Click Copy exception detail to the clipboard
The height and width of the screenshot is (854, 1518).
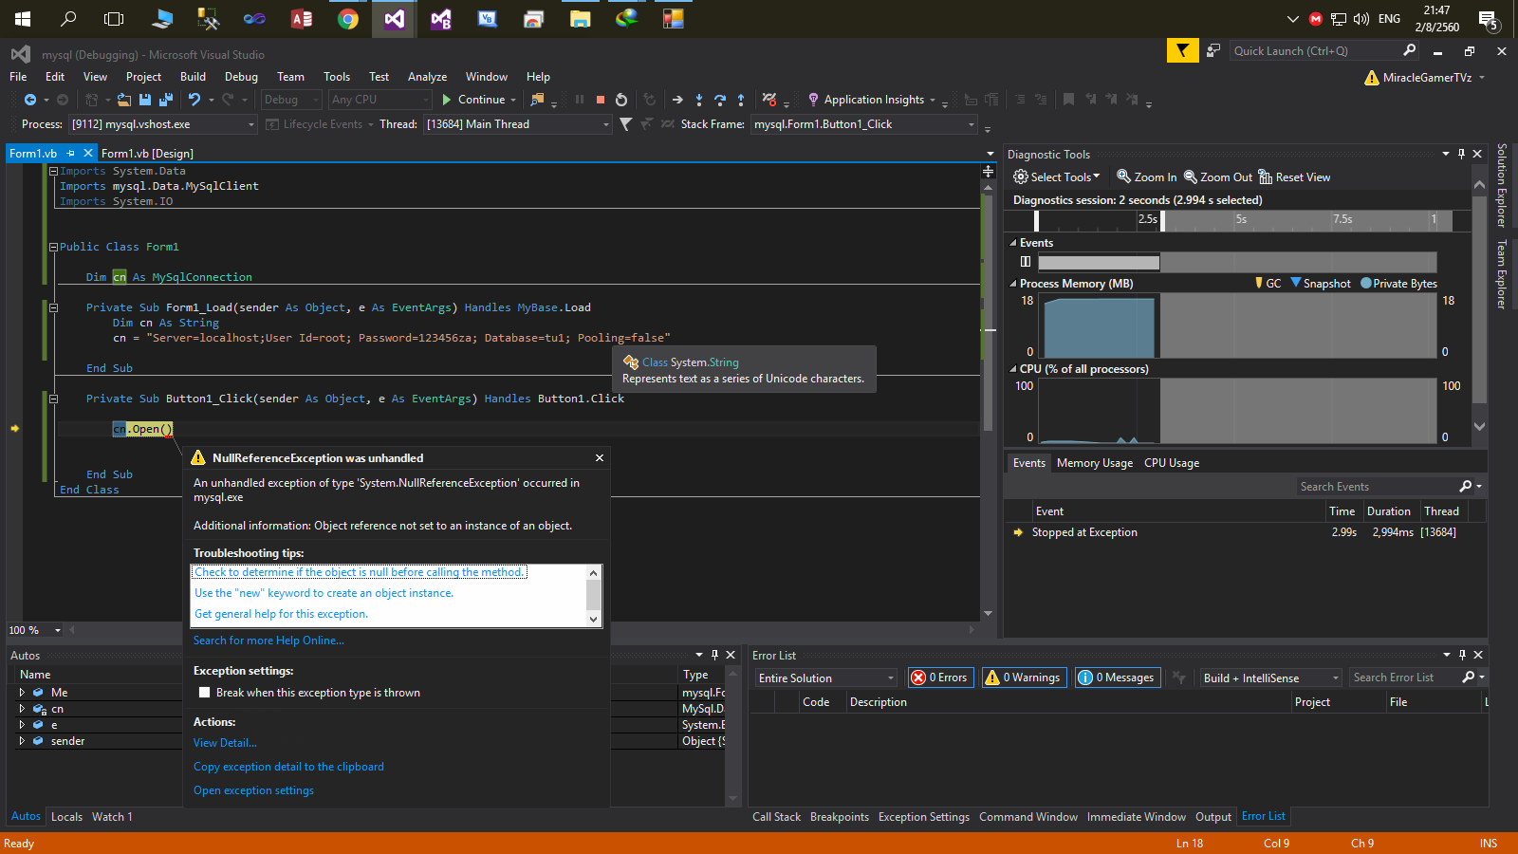(288, 767)
